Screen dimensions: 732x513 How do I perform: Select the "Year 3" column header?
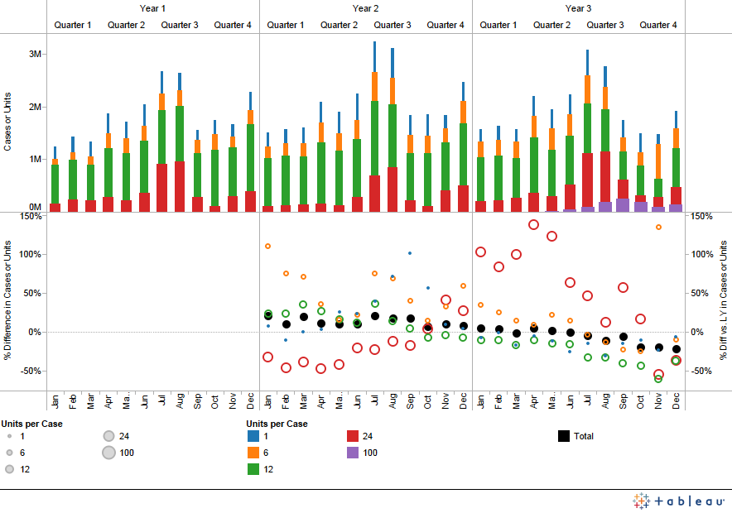pyautogui.click(x=579, y=8)
